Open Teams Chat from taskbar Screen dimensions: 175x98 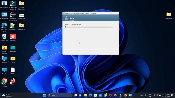(80, 95)
